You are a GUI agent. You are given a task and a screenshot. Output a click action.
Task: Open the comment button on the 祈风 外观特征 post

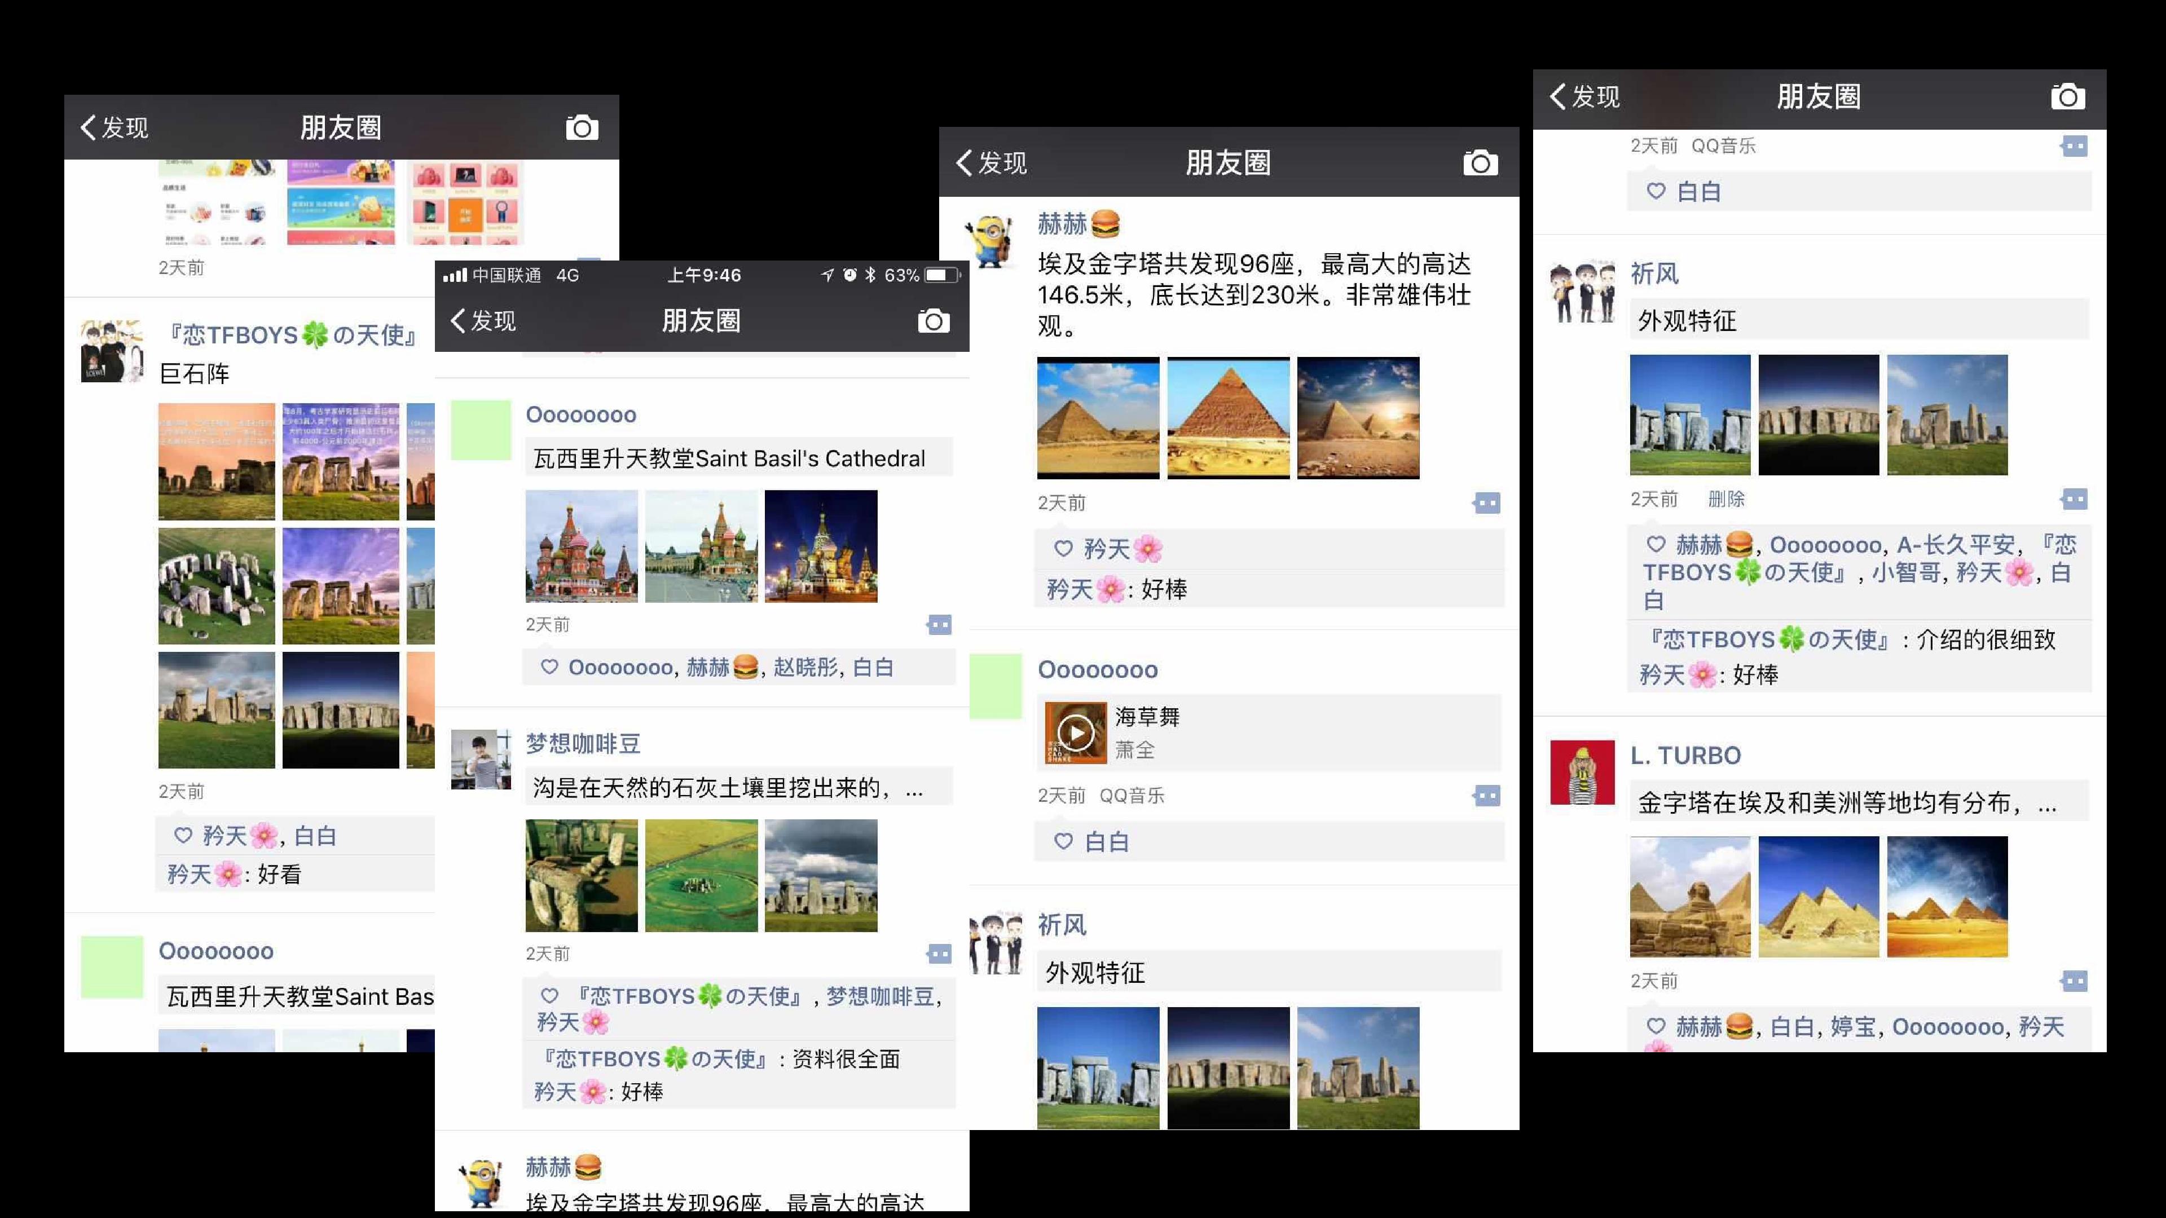coord(2073,499)
